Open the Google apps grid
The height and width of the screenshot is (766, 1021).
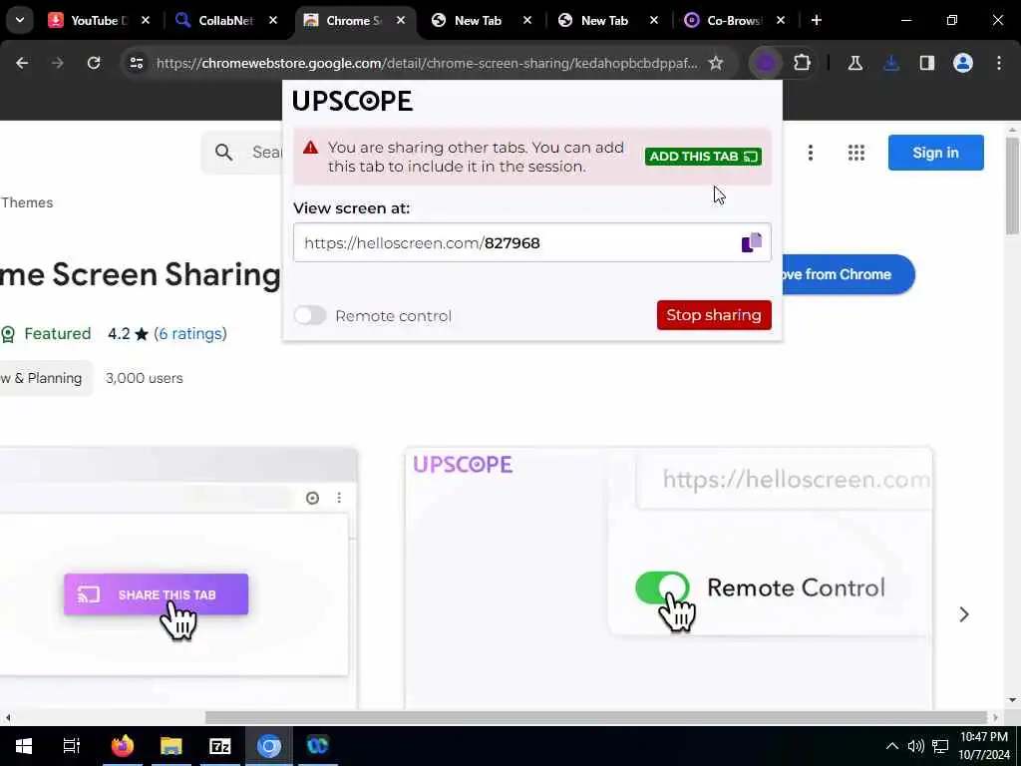coord(856,153)
